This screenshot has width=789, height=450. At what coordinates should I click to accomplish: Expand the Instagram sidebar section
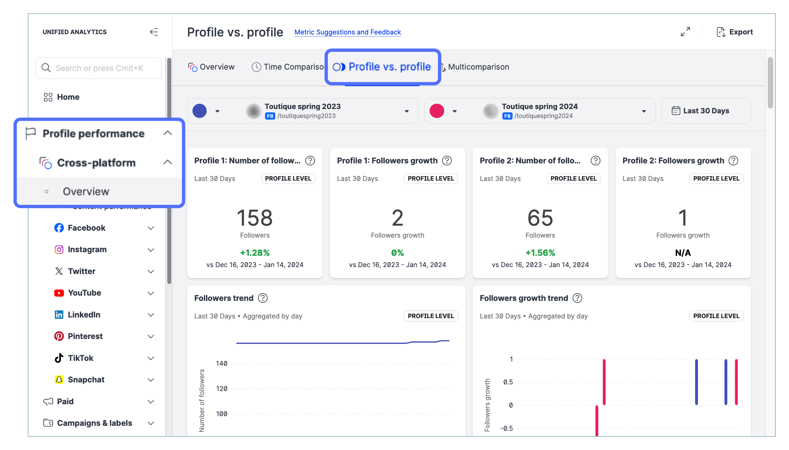click(x=151, y=250)
